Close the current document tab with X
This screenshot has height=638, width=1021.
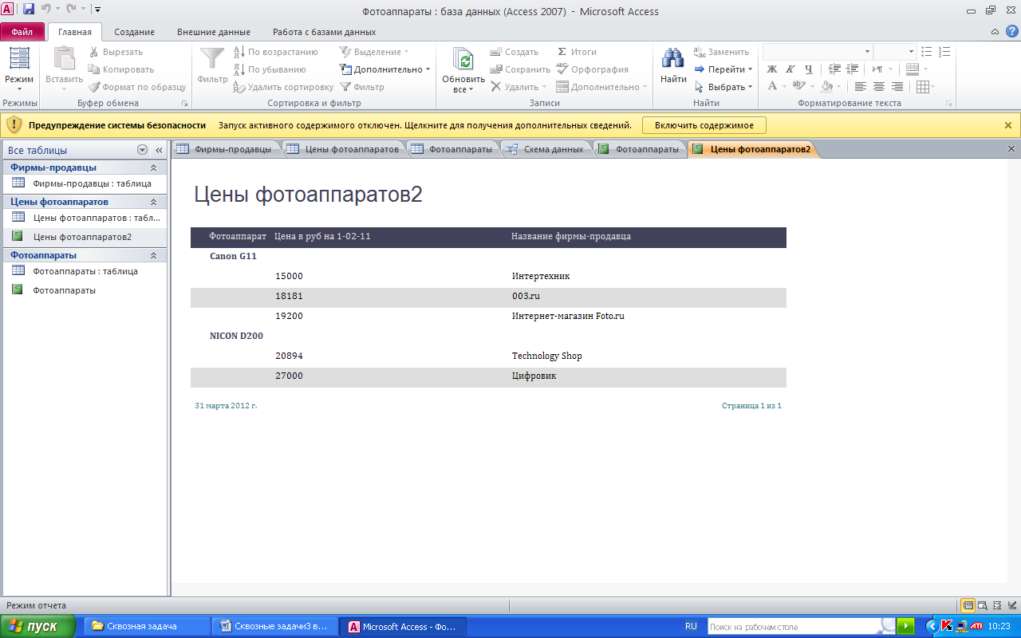tap(1011, 149)
